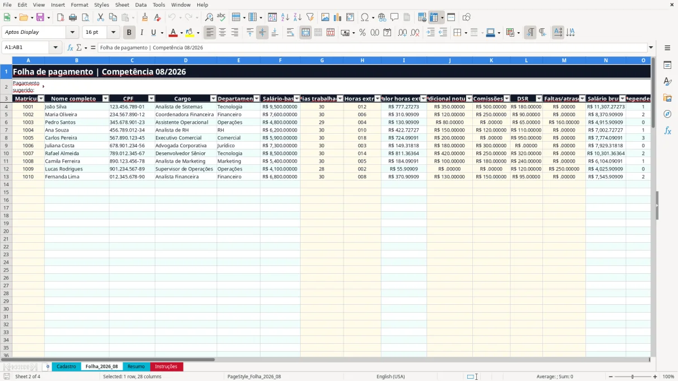The width and height of the screenshot is (678, 381).
Task: Click Format as Percent icon
Action: coord(362,33)
